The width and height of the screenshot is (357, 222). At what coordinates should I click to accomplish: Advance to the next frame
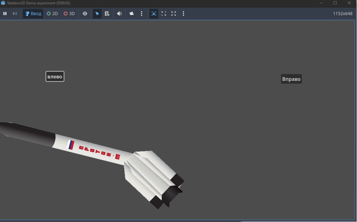point(15,14)
